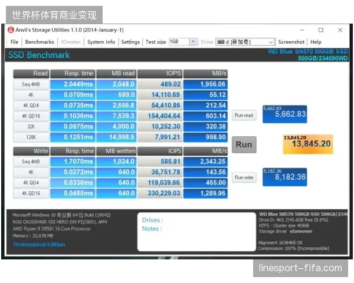Click the MB read column header
Screen dimensions: 354x283
(116, 74)
